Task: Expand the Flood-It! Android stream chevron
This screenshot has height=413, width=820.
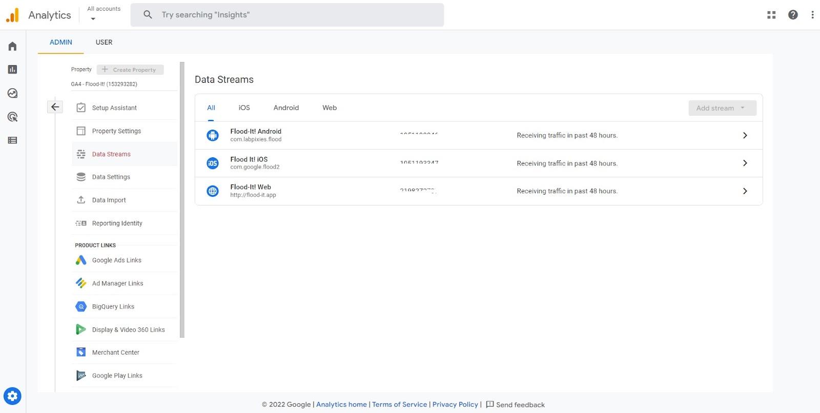Action: [745, 135]
